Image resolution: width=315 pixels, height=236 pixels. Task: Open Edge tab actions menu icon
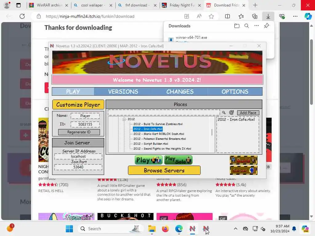coord(18,5)
